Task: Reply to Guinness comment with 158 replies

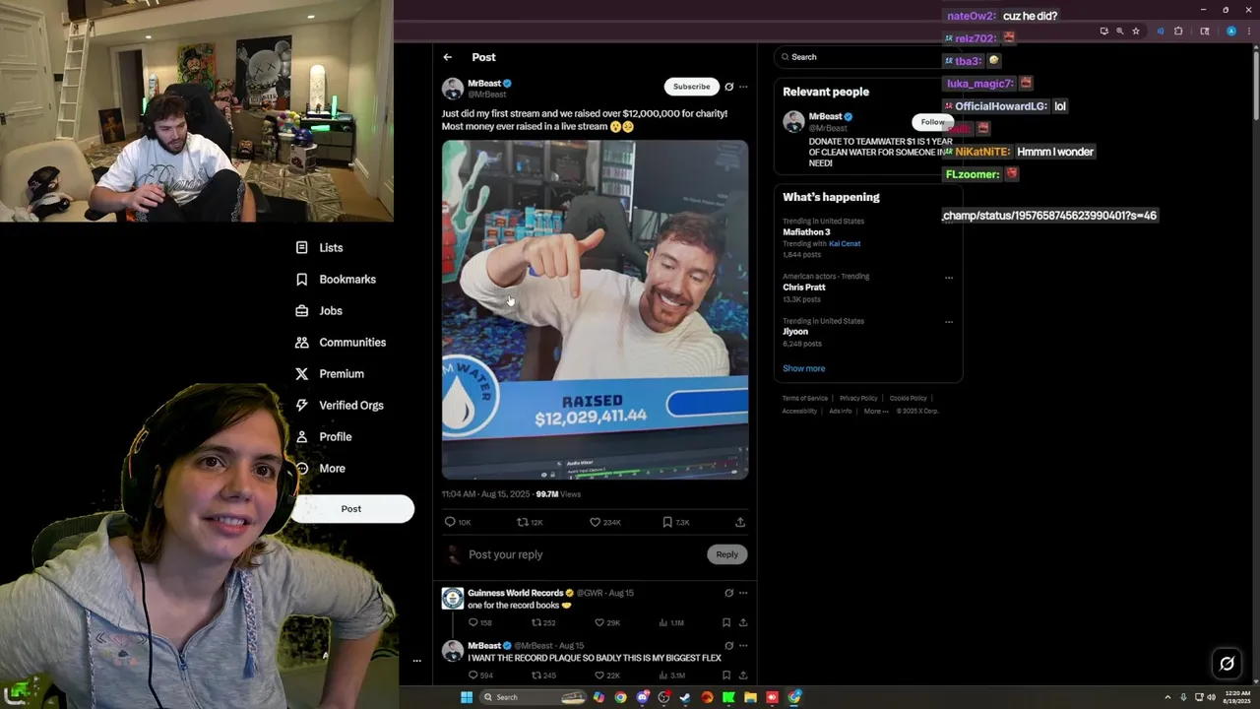Action: tap(480, 622)
